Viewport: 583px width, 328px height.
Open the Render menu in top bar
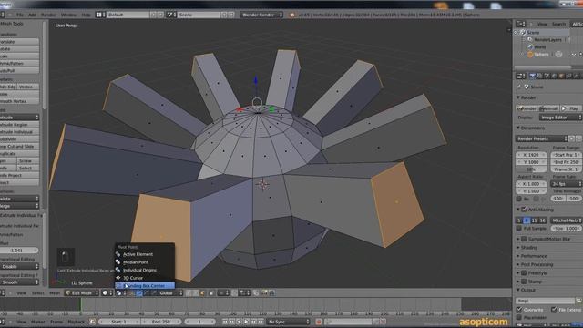48,15
